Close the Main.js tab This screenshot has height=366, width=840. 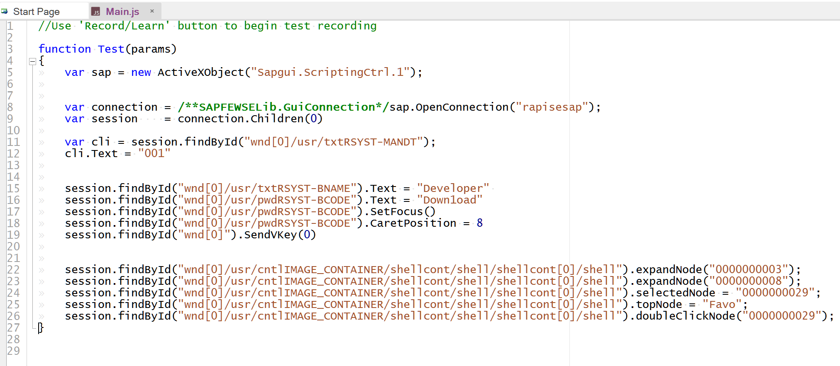[152, 11]
